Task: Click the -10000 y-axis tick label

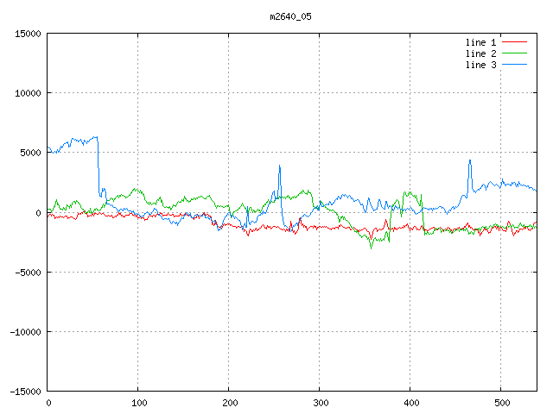Action: 25,331
